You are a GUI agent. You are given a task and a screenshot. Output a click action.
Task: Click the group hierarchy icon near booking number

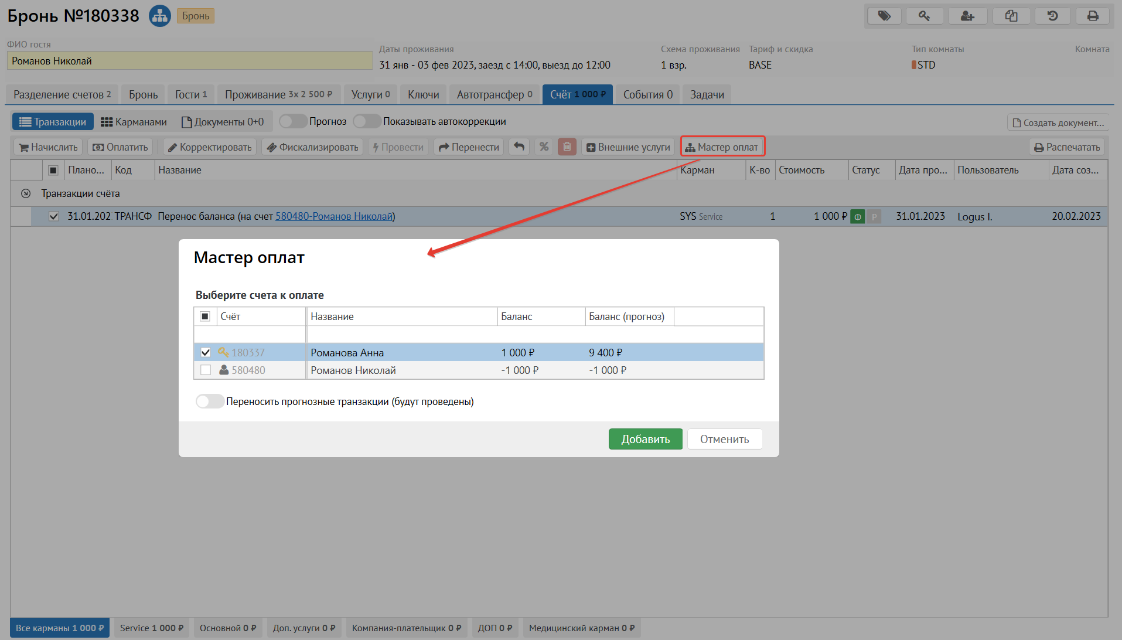click(x=159, y=16)
